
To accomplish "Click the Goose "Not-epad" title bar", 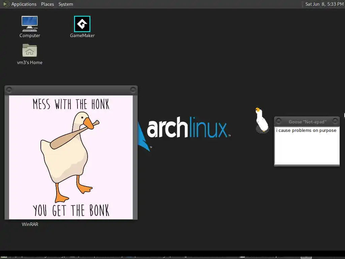I will [x=307, y=121].
